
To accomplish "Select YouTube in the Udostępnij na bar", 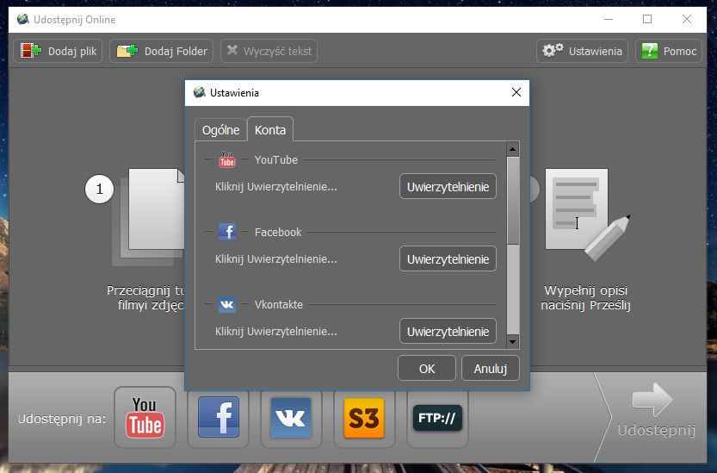I will (x=145, y=417).
